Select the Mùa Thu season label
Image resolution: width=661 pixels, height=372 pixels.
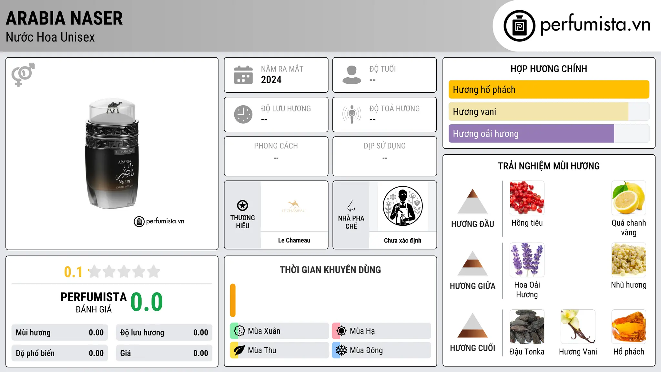[x=262, y=350]
